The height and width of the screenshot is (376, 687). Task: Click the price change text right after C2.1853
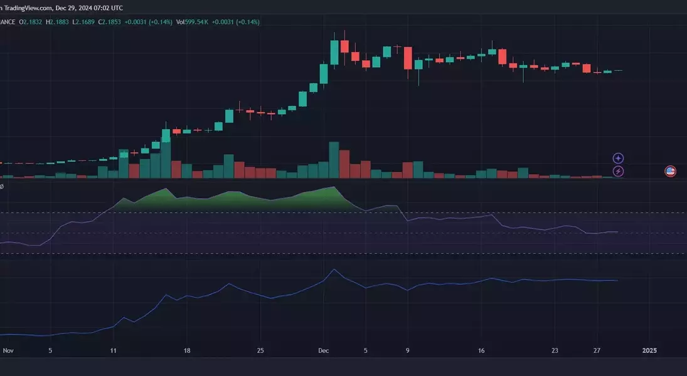pyautogui.click(x=149, y=22)
